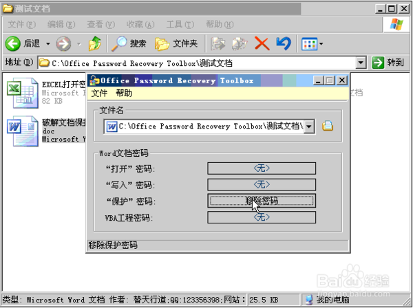This screenshot has height=308, width=413.
Task: Open the Forward history dropdown arrow
Action: [x=79, y=44]
